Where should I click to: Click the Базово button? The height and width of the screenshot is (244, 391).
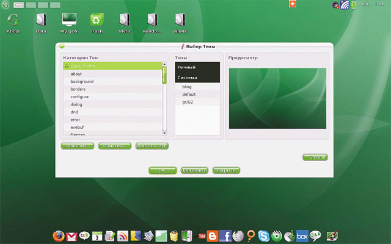pos(315,157)
